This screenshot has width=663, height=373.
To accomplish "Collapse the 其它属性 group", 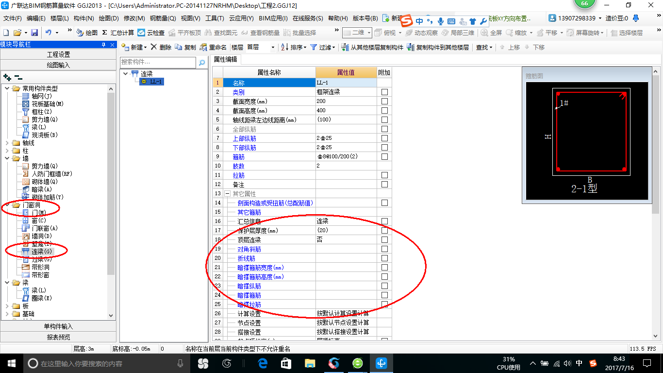I will (228, 194).
